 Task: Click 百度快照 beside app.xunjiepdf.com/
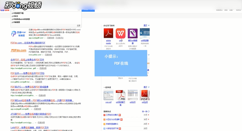coord(50,38)
